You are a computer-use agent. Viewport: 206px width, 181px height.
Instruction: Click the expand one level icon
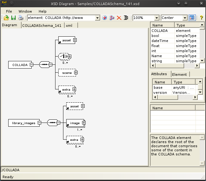pos(126,18)
